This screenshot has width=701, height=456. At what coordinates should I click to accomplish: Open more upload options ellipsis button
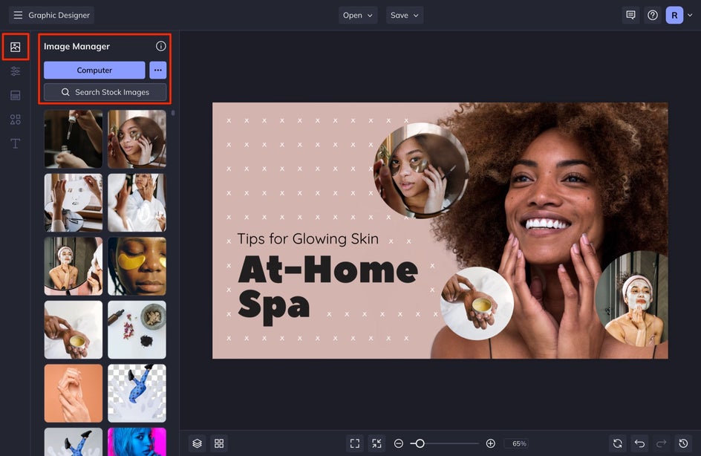click(x=158, y=71)
